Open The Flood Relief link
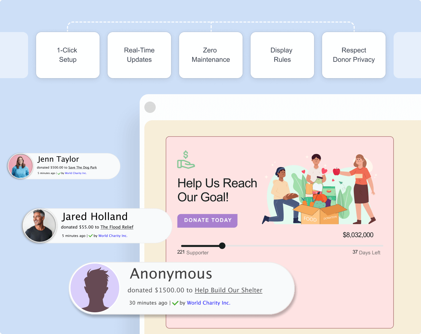The width and height of the screenshot is (421, 334). [x=117, y=227]
